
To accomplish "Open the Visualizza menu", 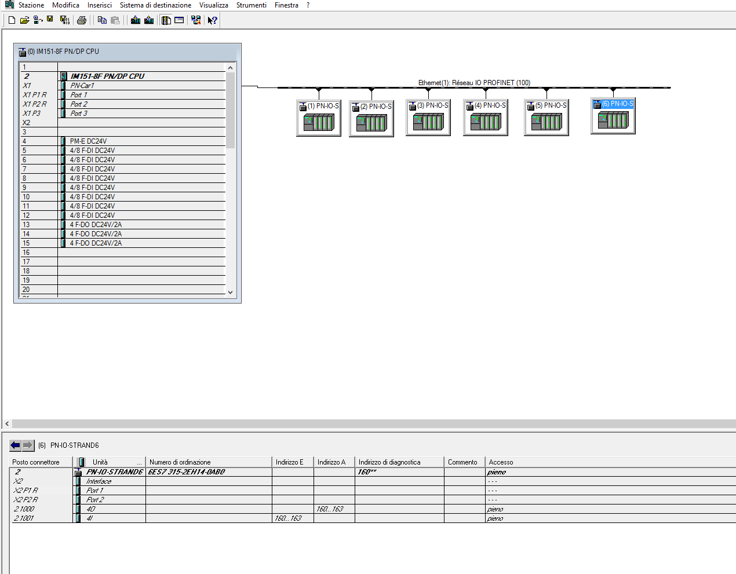I will tap(214, 5).
